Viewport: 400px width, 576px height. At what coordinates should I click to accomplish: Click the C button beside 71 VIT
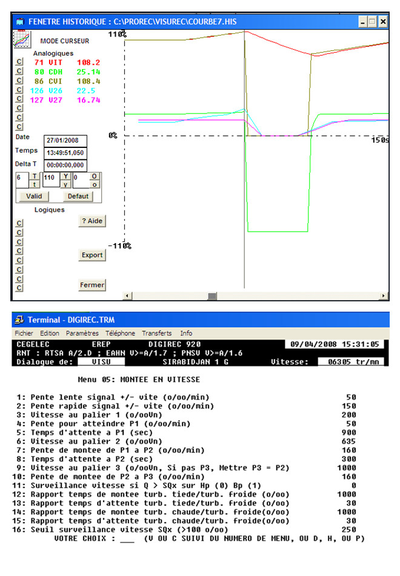coord(19,62)
